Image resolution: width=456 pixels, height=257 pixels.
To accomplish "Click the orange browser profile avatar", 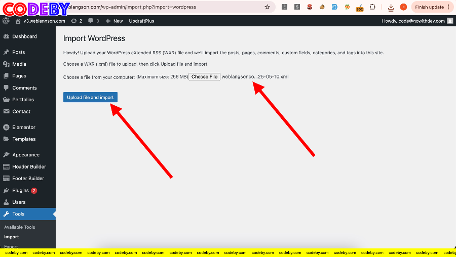I will tap(403, 7).
